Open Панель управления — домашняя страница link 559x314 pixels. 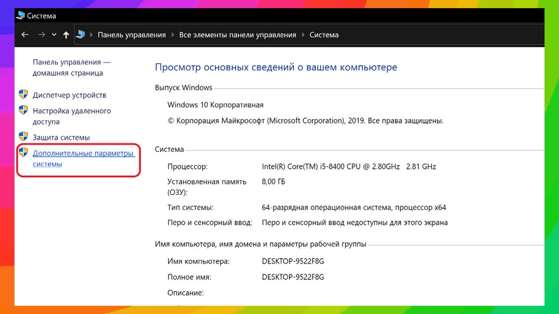(72, 67)
